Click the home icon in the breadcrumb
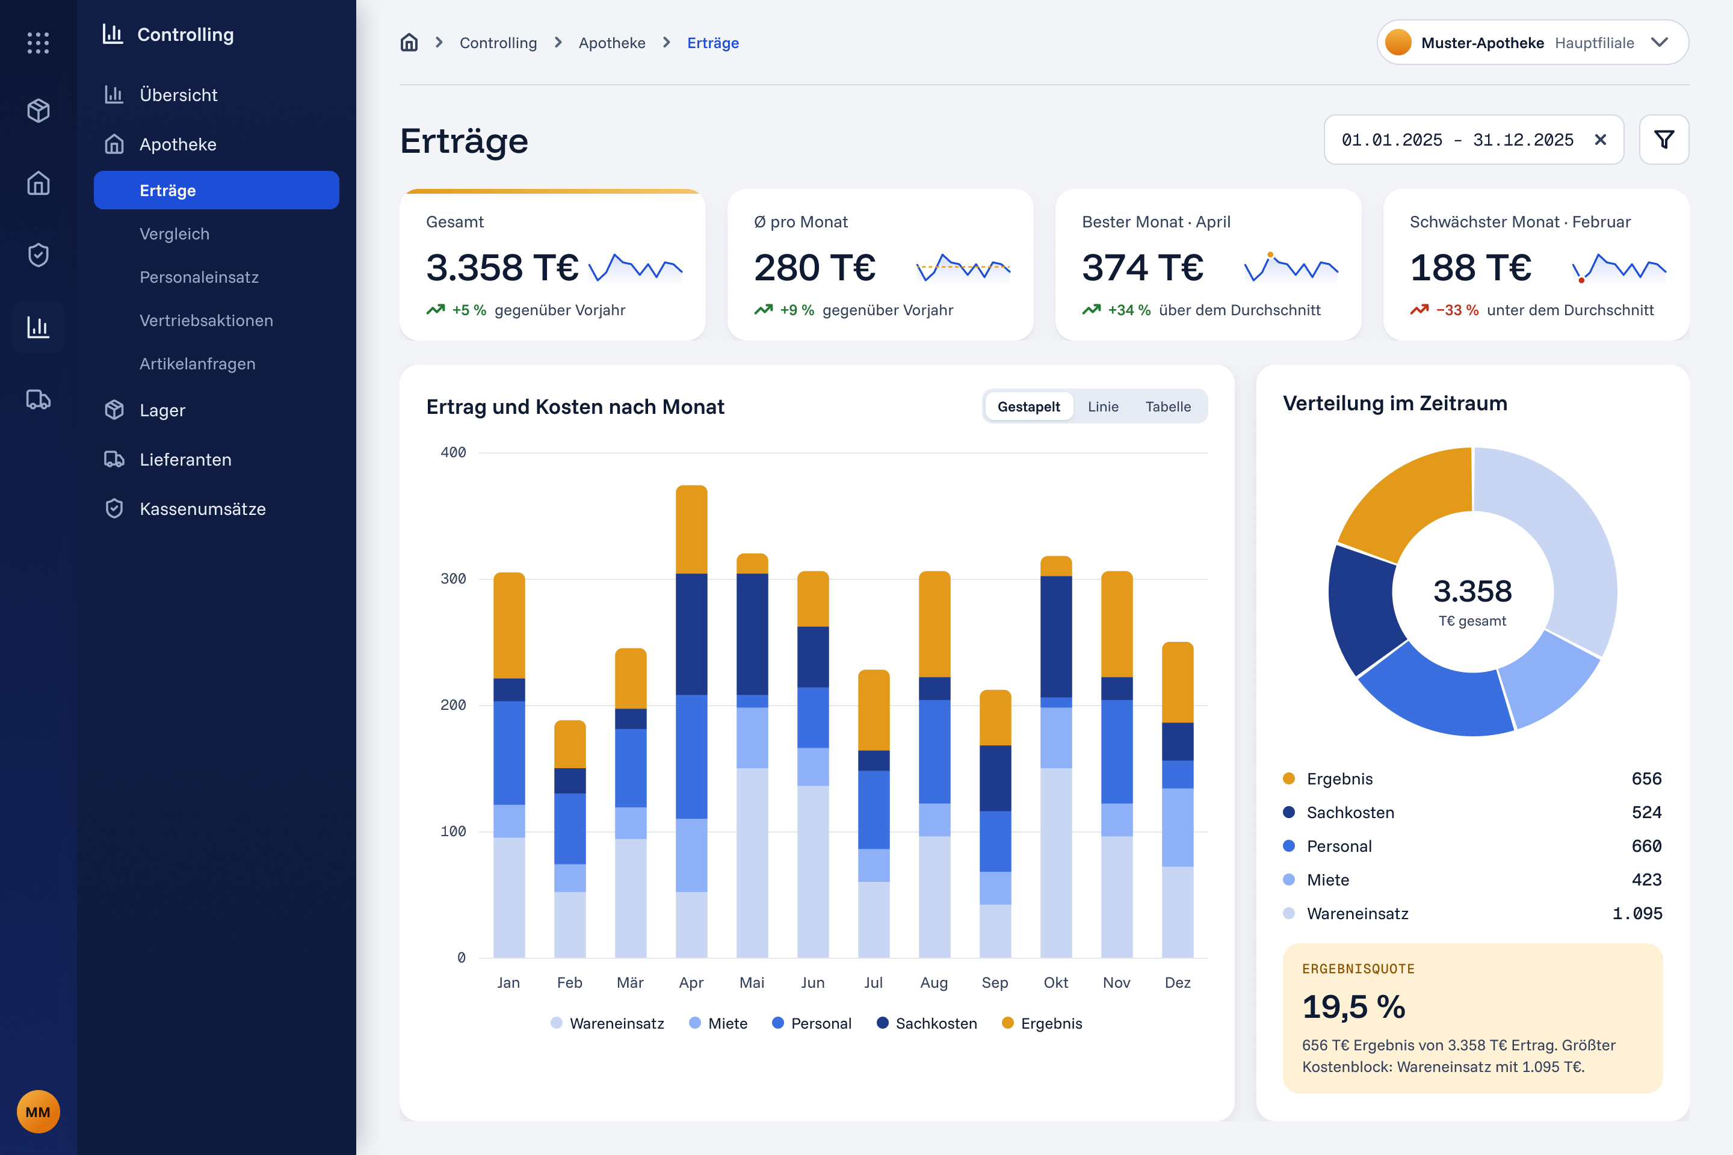This screenshot has width=1733, height=1155. pyautogui.click(x=409, y=43)
